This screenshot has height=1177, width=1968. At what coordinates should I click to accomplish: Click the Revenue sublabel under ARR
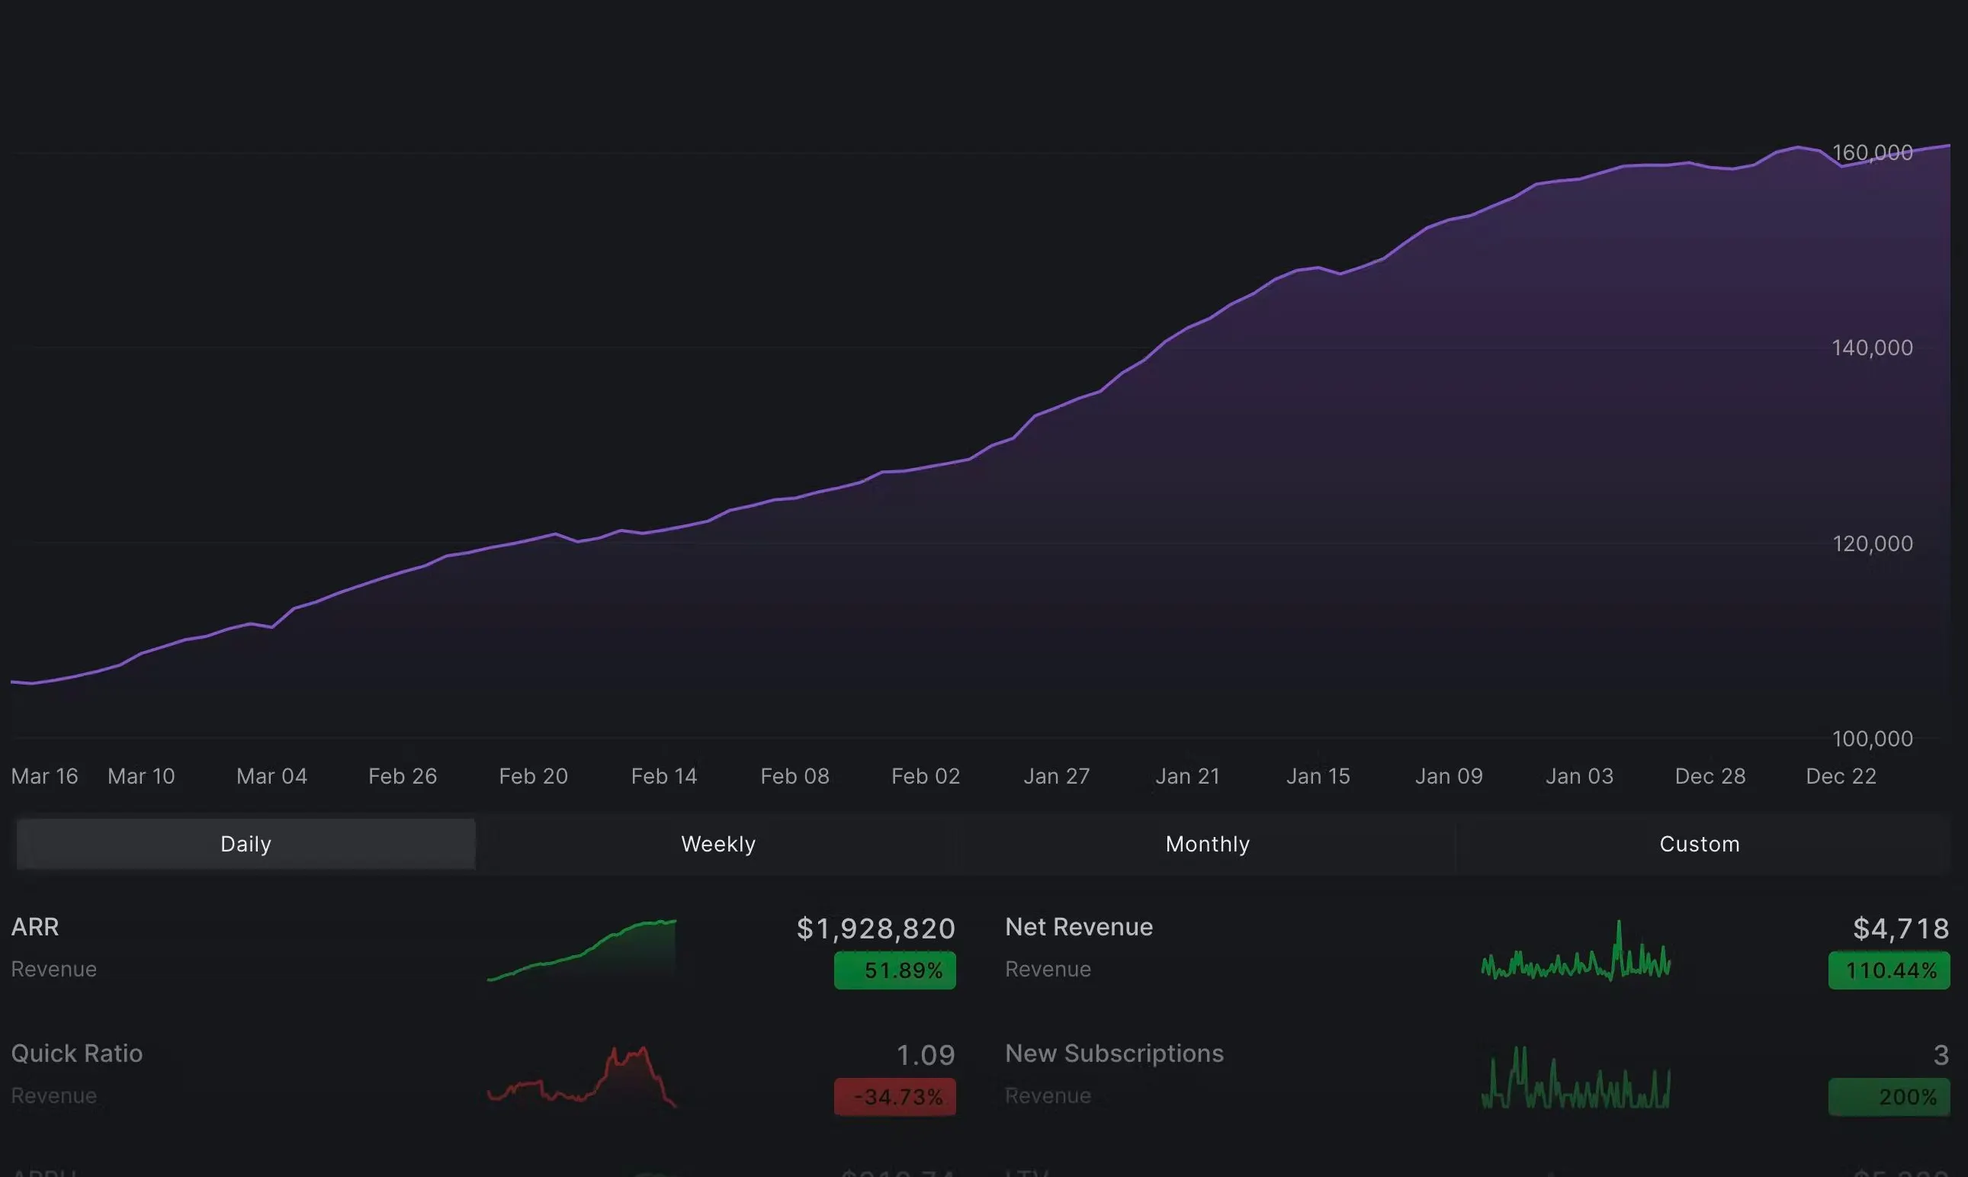(54, 969)
